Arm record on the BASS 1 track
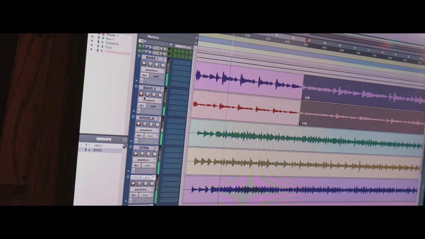The height and width of the screenshot is (239, 425). (x=144, y=63)
